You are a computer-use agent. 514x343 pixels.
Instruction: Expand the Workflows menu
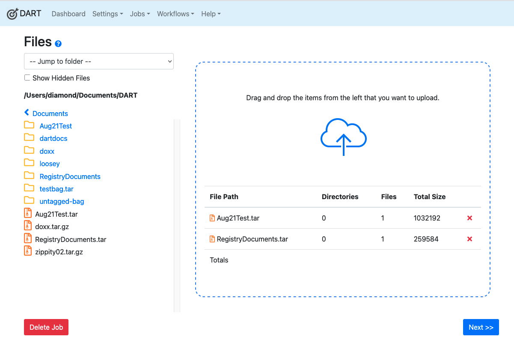click(175, 14)
